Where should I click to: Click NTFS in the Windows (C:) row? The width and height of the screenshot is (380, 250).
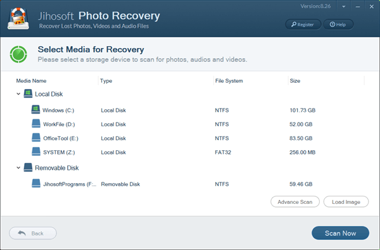[x=222, y=110]
